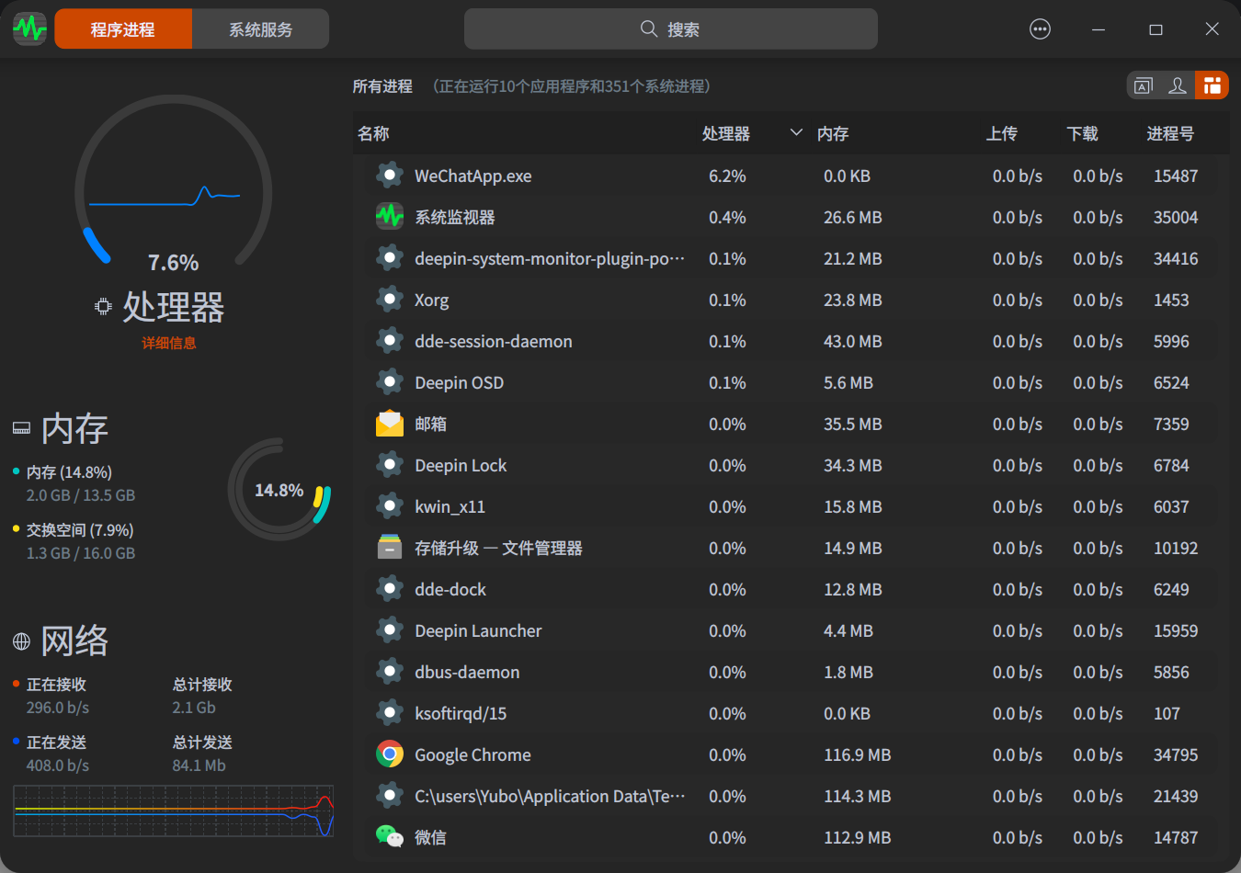The height and width of the screenshot is (873, 1241).
Task: Click the Google Chrome icon
Action: click(x=390, y=754)
